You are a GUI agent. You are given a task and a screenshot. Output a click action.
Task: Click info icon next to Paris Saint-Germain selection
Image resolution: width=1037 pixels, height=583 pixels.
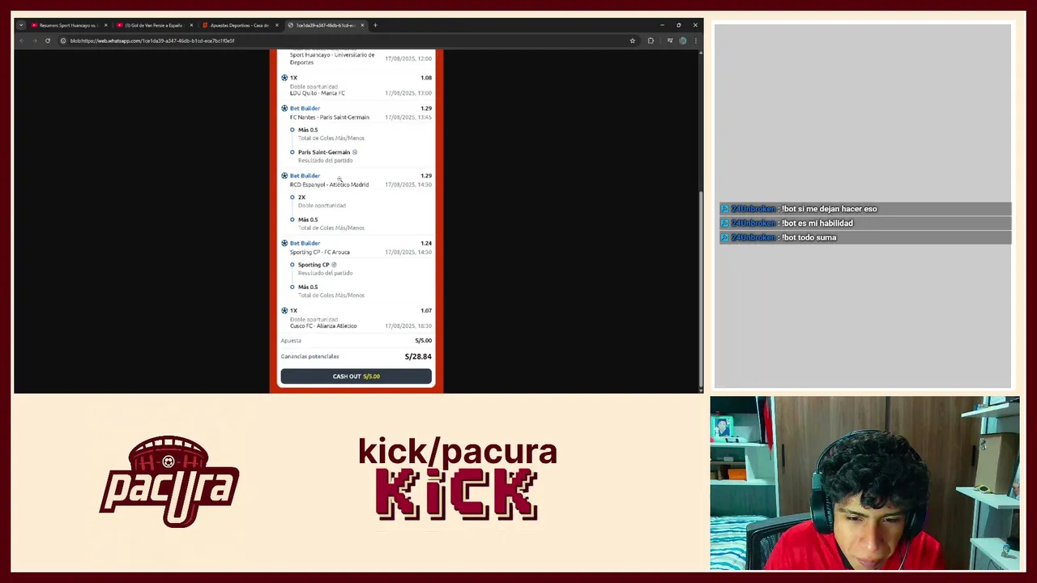click(355, 152)
